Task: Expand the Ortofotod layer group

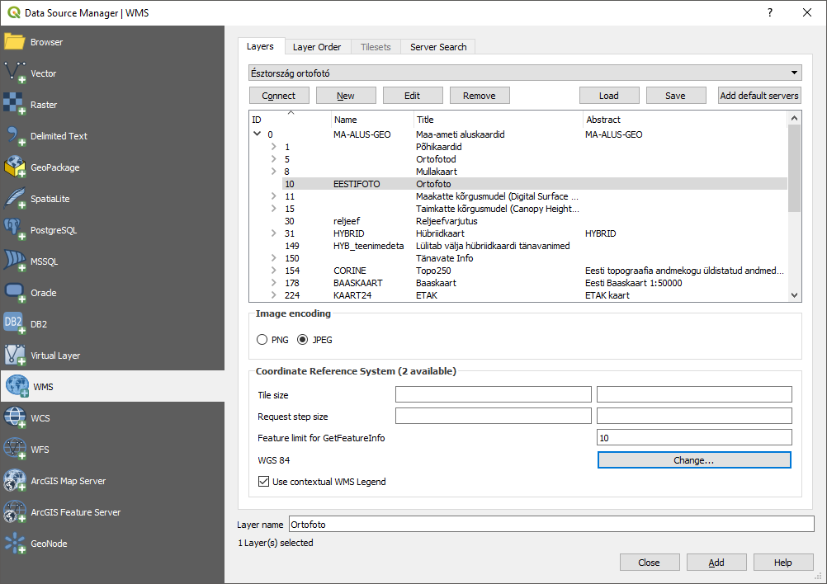Action: click(273, 158)
